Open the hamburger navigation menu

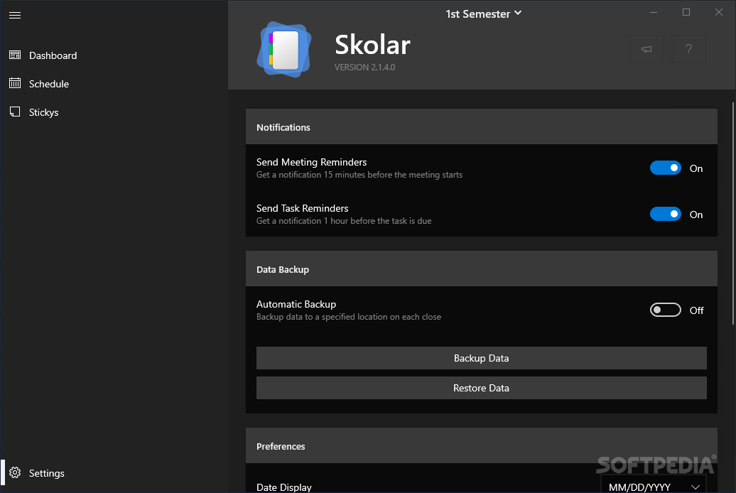click(15, 16)
